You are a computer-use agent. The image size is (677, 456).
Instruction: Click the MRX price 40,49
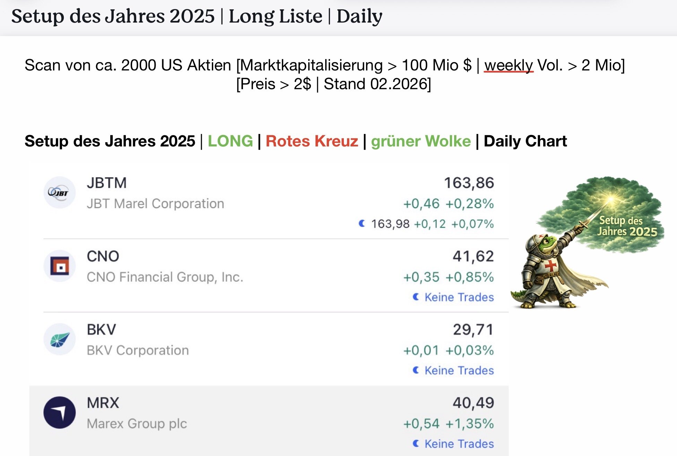[473, 403]
